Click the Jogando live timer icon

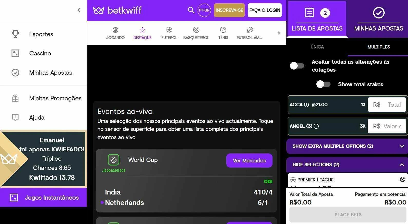[x=115, y=30]
